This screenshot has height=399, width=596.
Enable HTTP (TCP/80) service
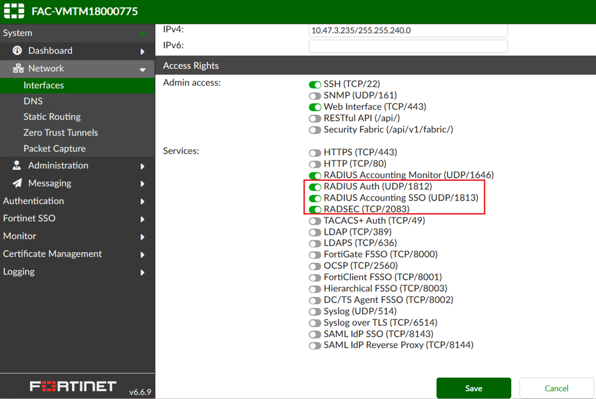pyautogui.click(x=315, y=164)
